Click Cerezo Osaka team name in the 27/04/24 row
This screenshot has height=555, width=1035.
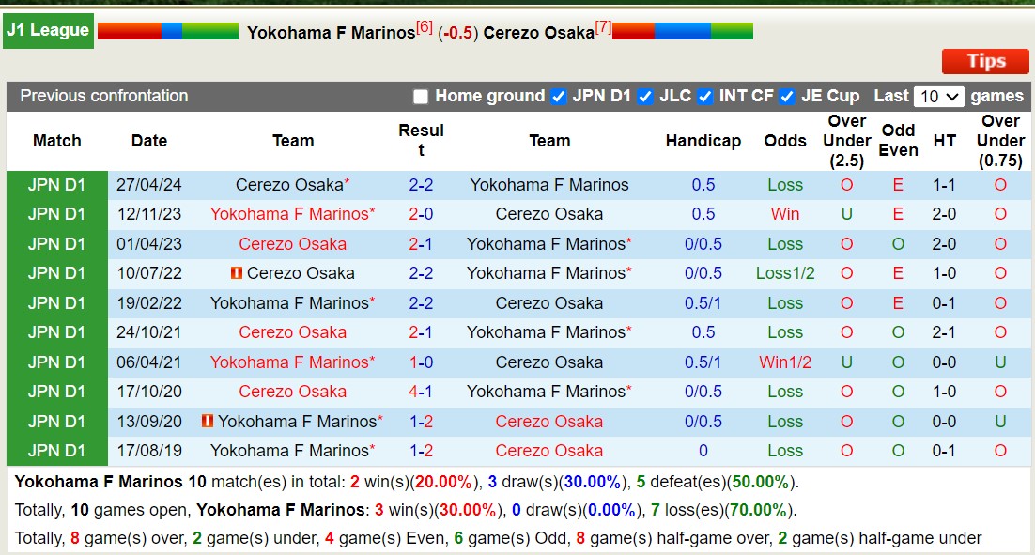tap(289, 185)
